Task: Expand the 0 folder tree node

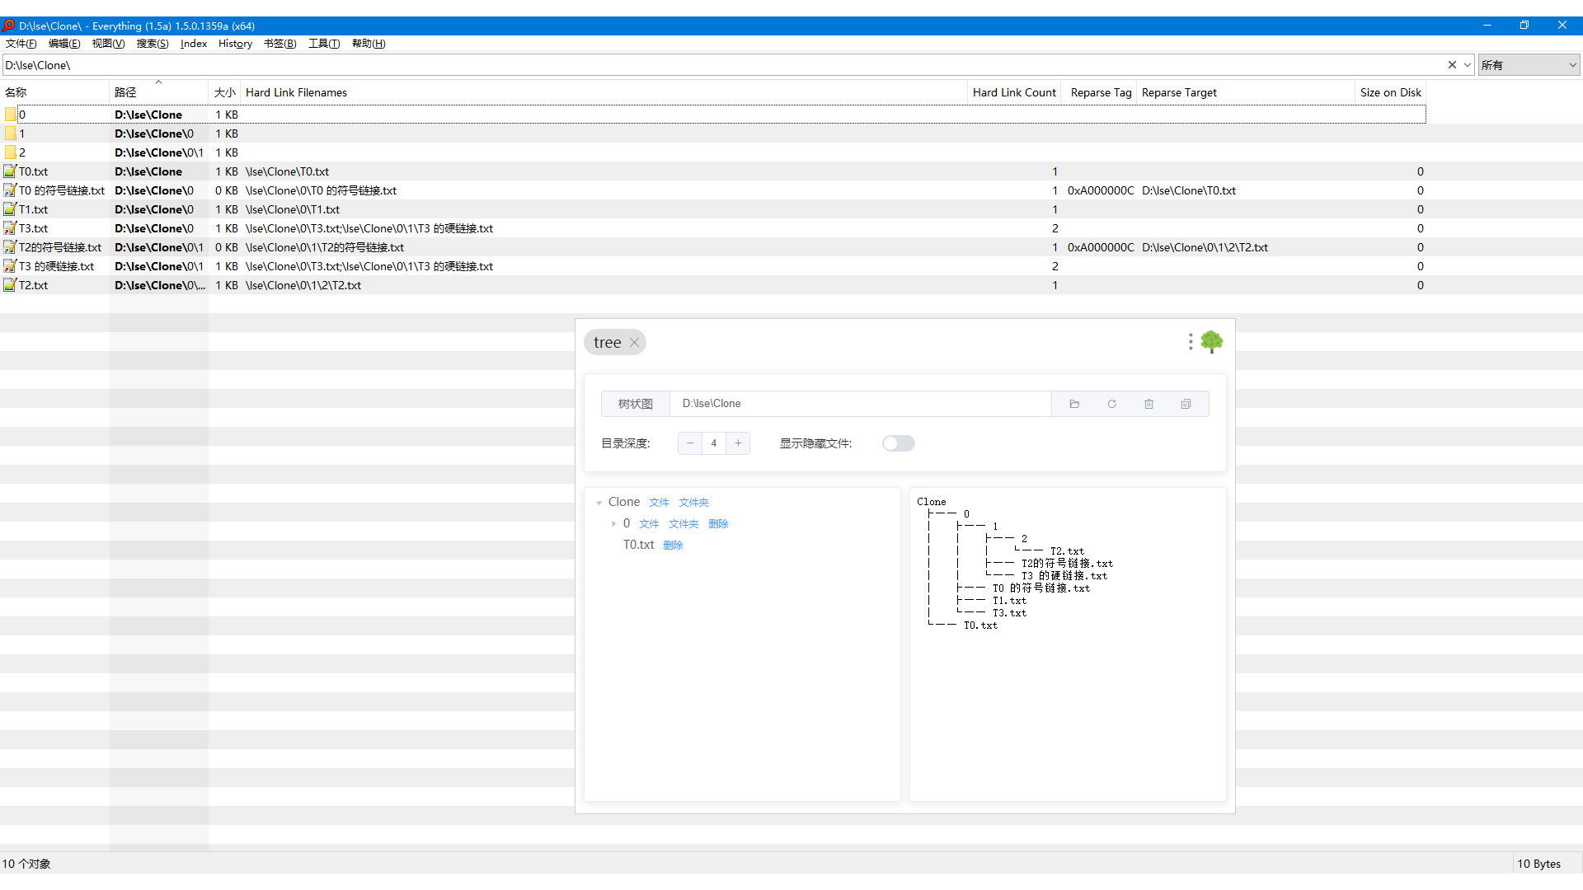Action: click(x=613, y=524)
